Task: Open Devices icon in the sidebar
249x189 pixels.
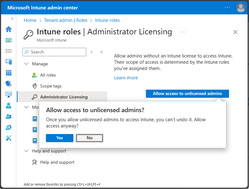Action: pos(8,62)
